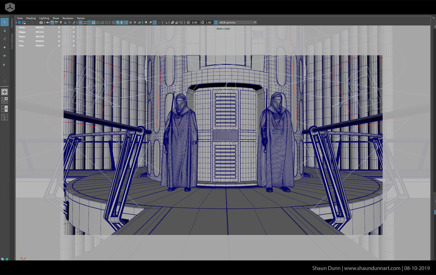
Task: Open the vertical Outliner tab
Action: coord(12,23)
